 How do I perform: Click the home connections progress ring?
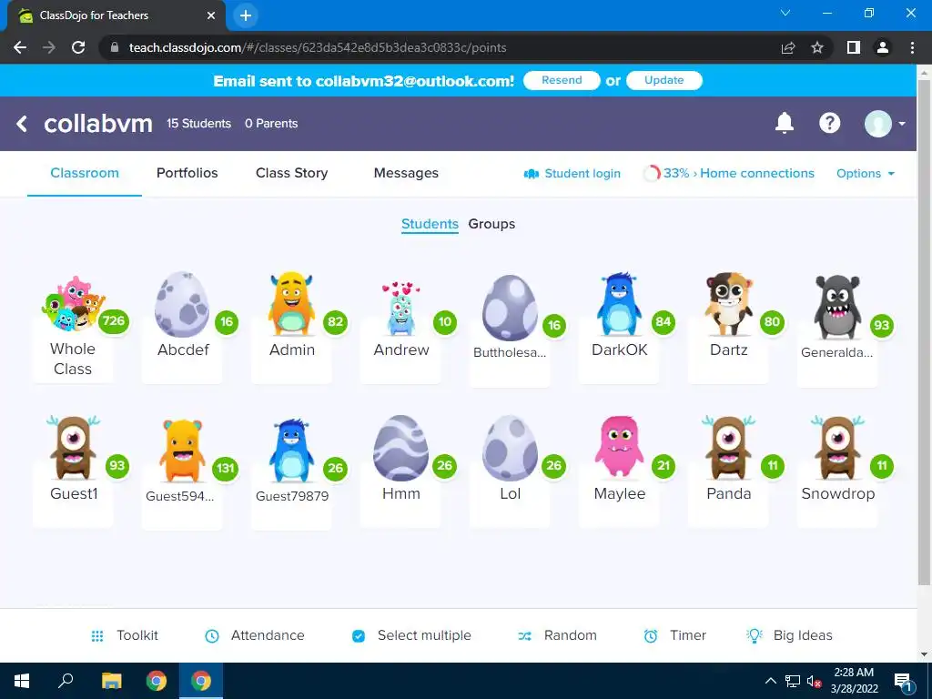pos(652,174)
